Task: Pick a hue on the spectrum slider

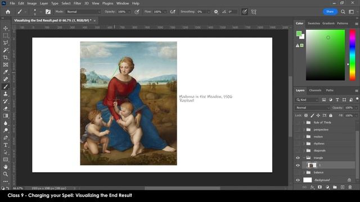Action: point(353,55)
